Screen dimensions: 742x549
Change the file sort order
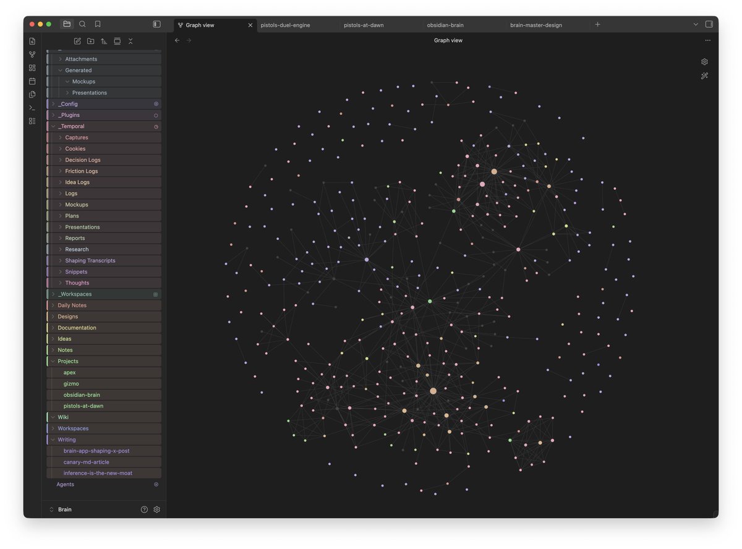click(104, 41)
